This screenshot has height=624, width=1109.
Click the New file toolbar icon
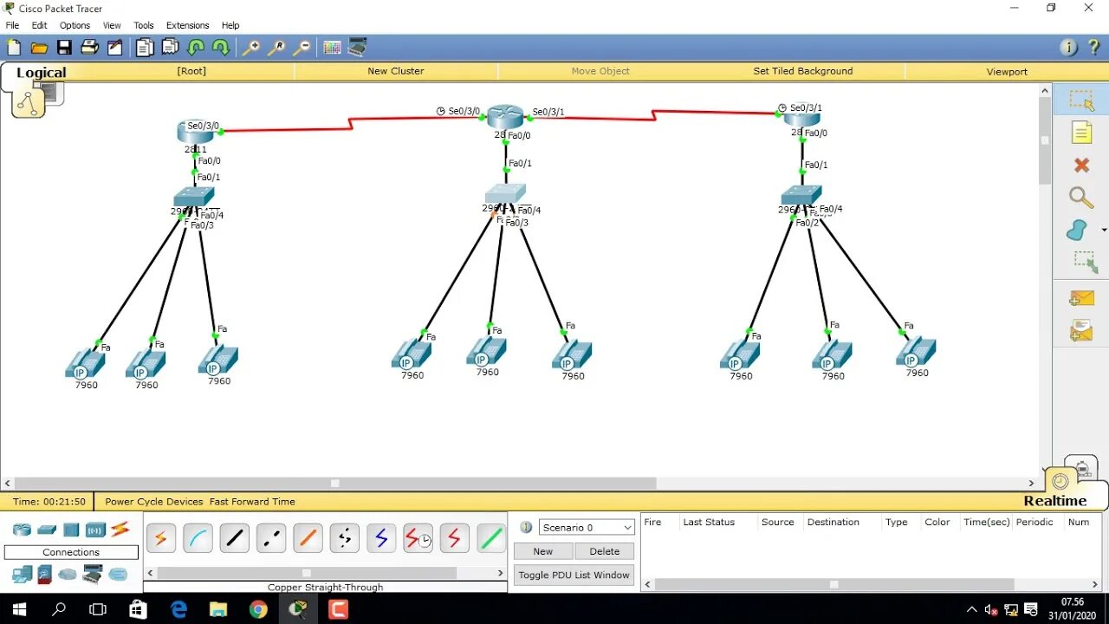click(13, 48)
